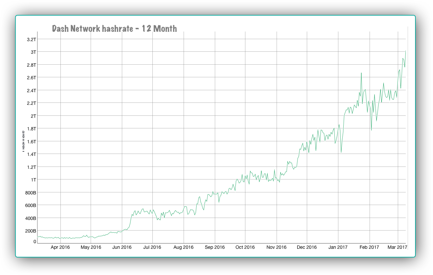Click the '1.6T' y-axis label

pyautogui.click(x=31, y=142)
